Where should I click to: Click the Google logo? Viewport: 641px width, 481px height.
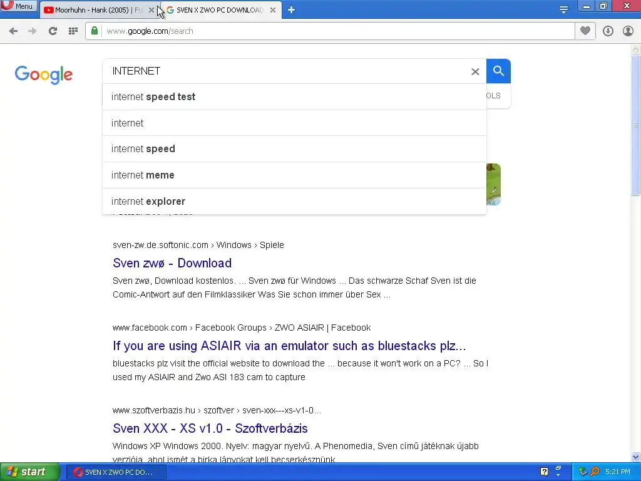43,75
